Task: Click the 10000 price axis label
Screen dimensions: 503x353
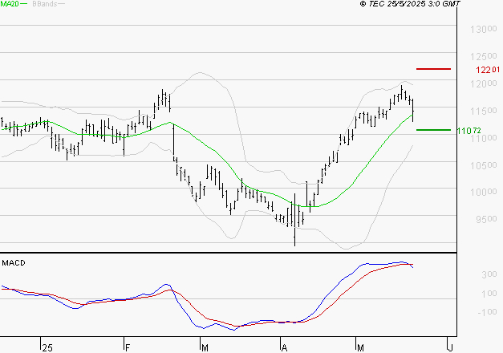Action: coord(484,193)
